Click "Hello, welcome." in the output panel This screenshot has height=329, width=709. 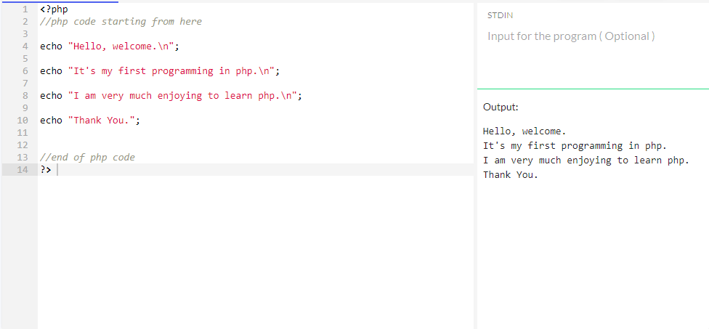coord(524,131)
